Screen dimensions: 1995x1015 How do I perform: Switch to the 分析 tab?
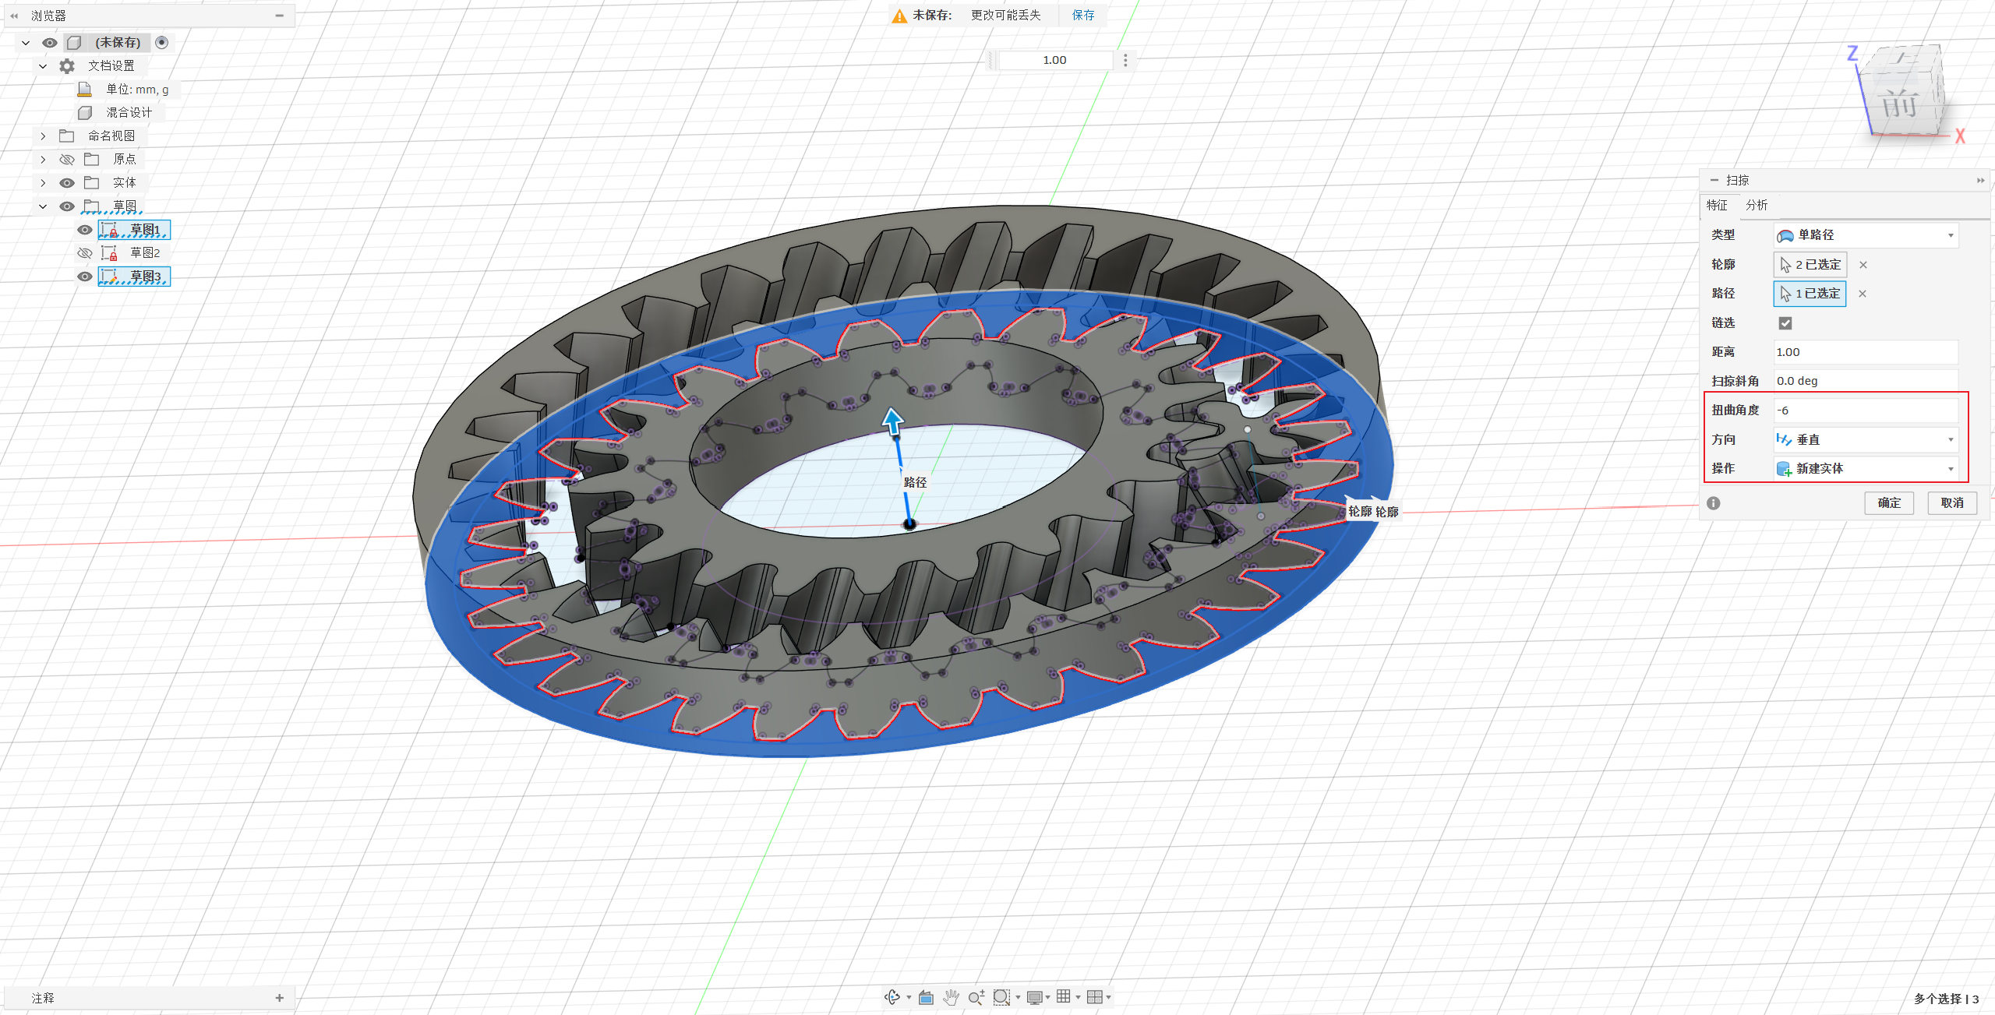tap(1757, 206)
